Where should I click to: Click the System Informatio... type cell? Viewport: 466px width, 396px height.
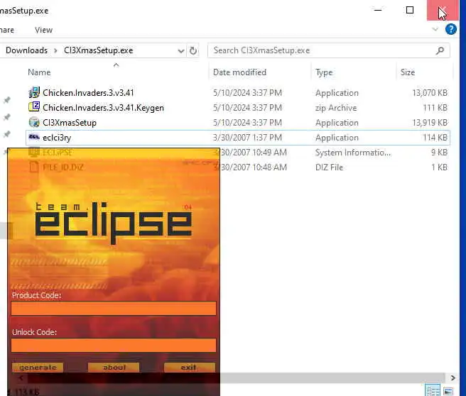[x=353, y=153]
